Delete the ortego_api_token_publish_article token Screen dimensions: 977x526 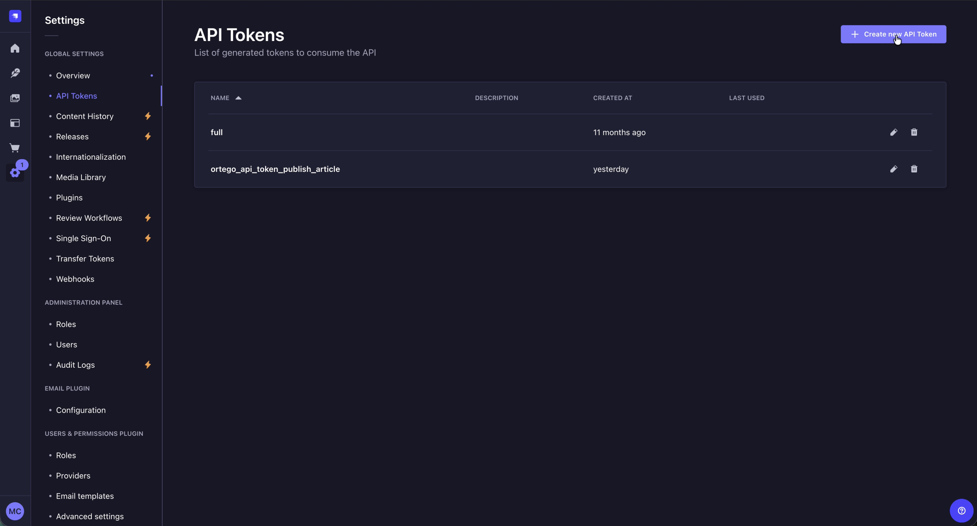[x=914, y=169]
